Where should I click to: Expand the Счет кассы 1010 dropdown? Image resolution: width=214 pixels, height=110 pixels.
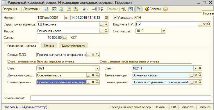pyautogui.click(x=164, y=31)
